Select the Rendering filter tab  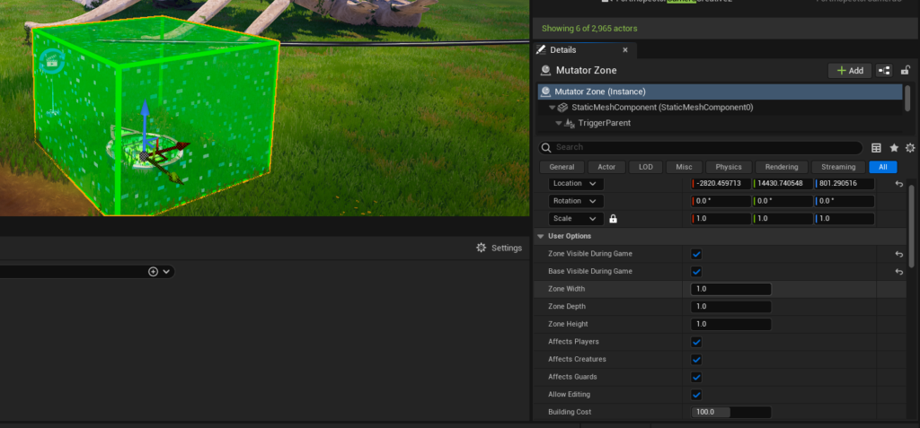point(781,167)
